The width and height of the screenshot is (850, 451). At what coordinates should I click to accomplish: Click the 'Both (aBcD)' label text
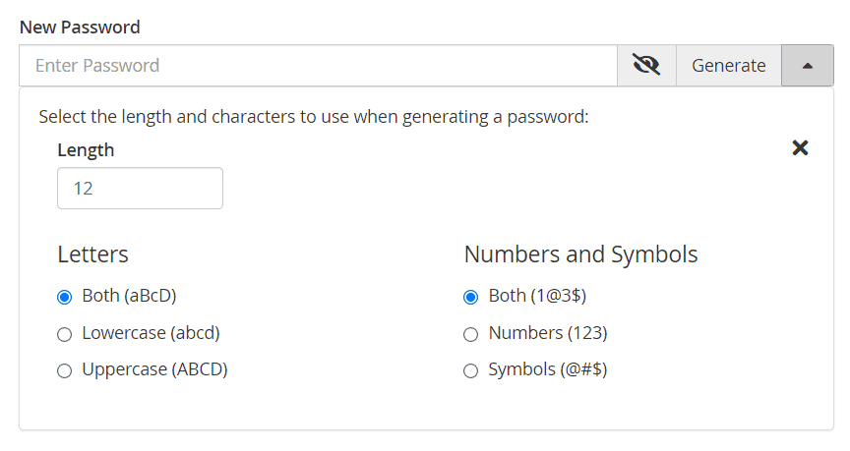click(129, 296)
